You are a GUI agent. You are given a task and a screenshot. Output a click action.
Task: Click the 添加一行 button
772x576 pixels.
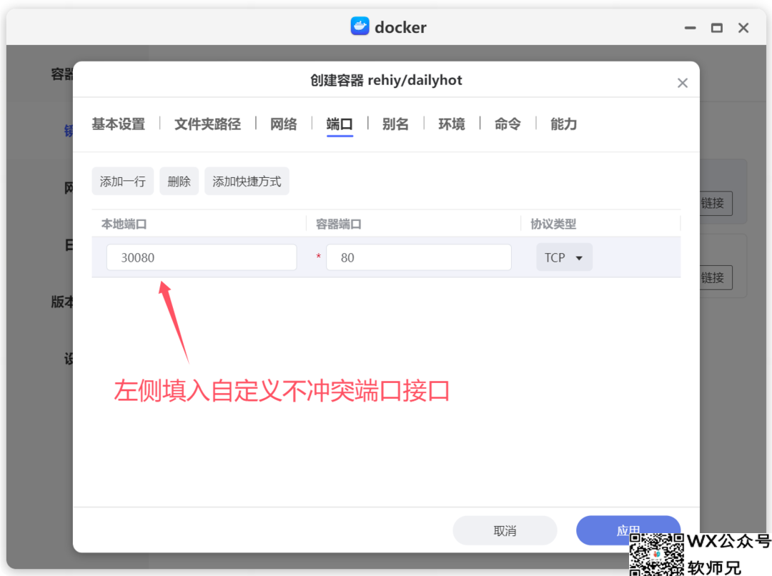tap(123, 182)
